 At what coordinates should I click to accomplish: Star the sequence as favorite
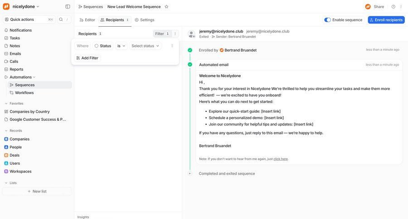[x=166, y=7]
